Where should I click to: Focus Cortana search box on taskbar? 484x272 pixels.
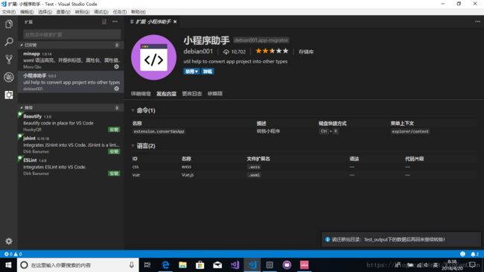pos(78,265)
